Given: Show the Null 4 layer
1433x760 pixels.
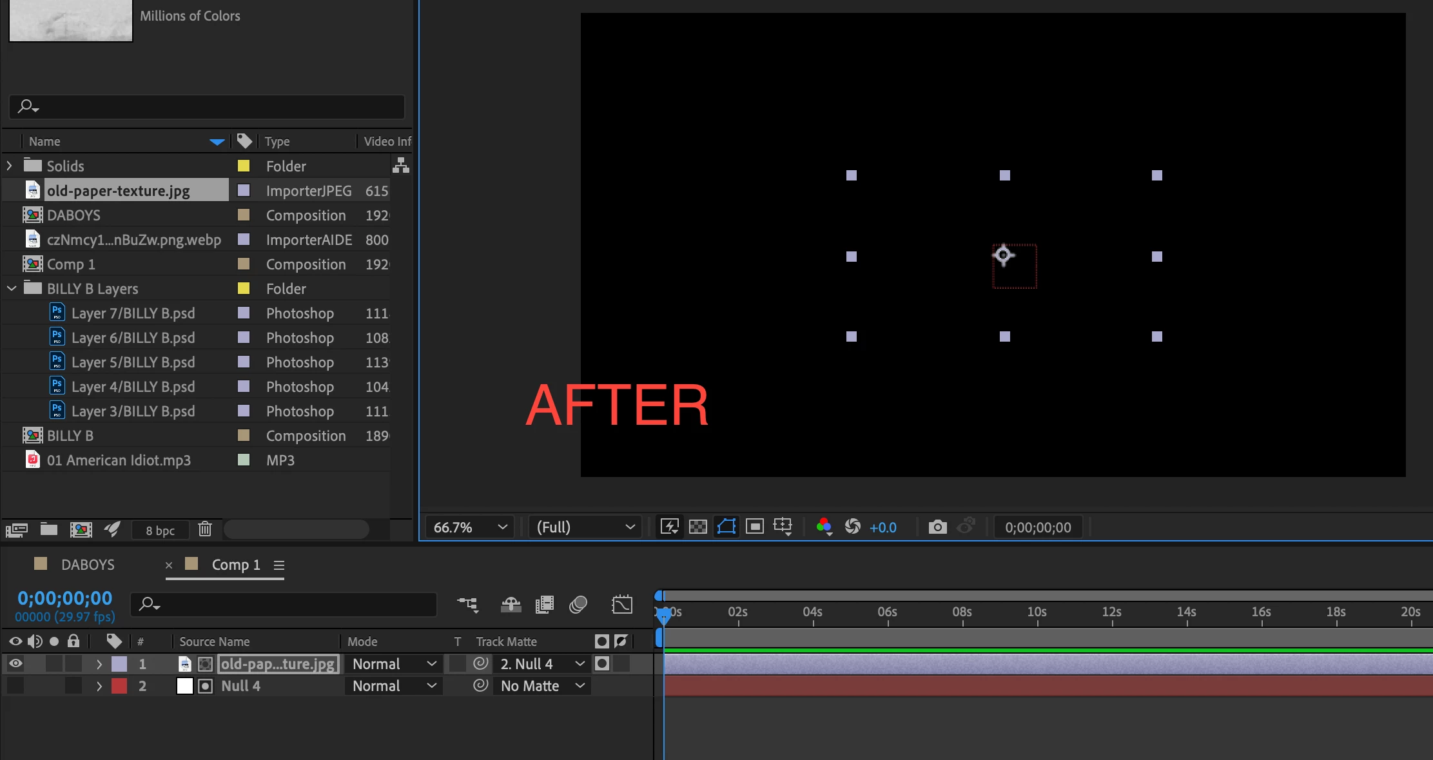Looking at the screenshot, I should point(15,686).
